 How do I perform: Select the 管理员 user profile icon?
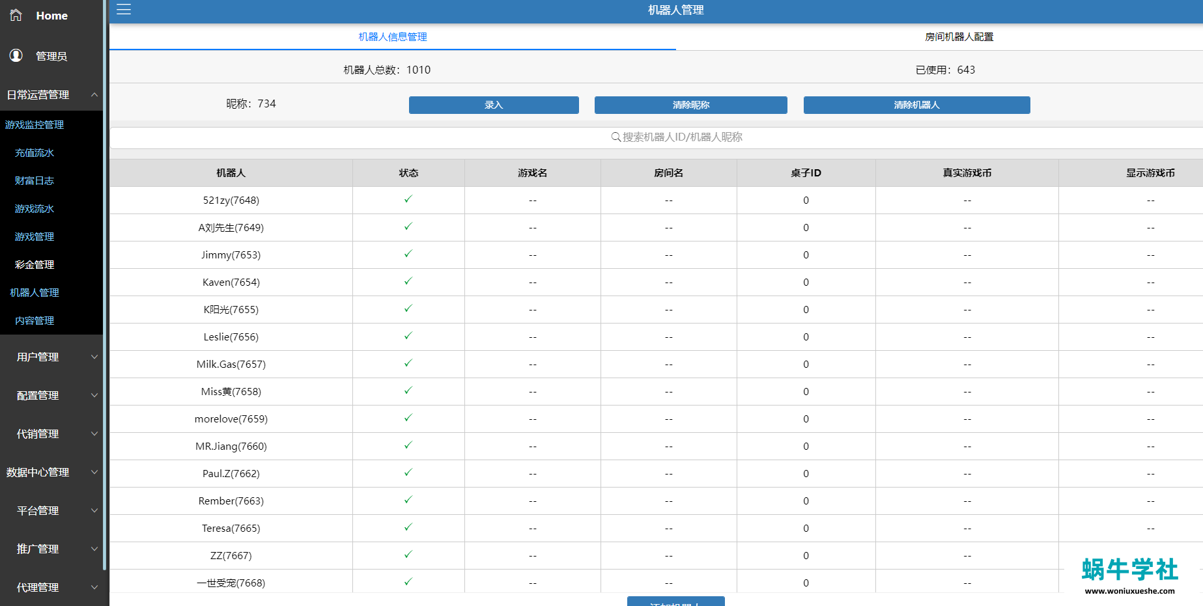(x=16, y=56)
